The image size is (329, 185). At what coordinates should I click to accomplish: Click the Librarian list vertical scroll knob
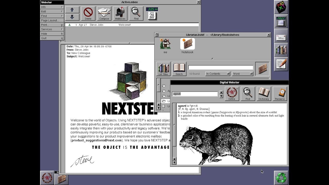coord(159,85)
